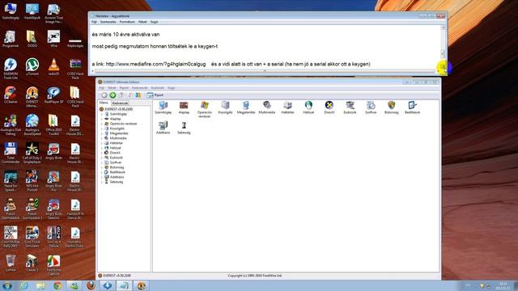Image resolution: width=518 pixels, height=291 pixels.
Task: Click the mediafire link text in Notepad
Action: point(155,64)
